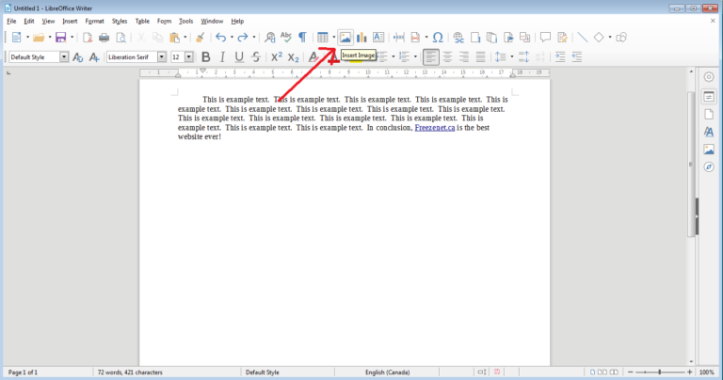Click the Insert Image toolbar icon
The height and width of the screenshot is (380, 723).
click(345, 38)
